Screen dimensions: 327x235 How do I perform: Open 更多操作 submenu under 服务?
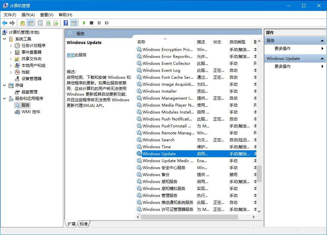click(x=295, y=49)
